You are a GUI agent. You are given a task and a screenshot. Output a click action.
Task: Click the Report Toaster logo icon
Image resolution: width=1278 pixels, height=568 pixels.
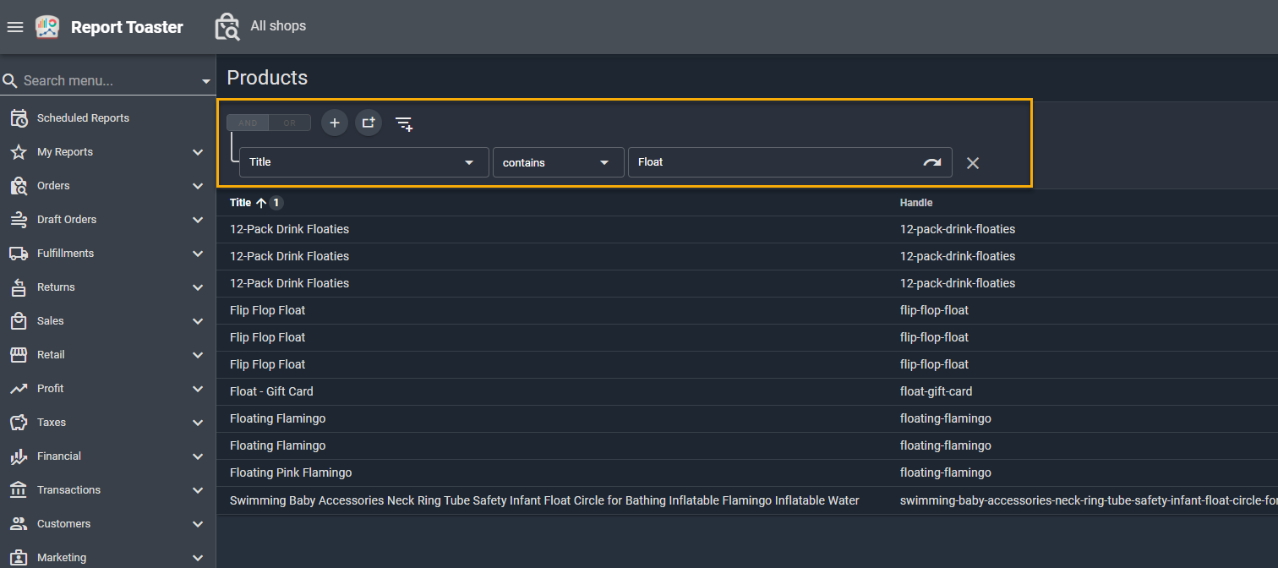(x=47, y=27)
